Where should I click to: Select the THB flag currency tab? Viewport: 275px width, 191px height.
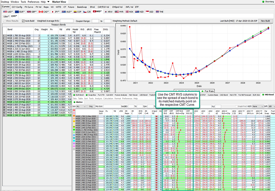click(x=159, y=12)
